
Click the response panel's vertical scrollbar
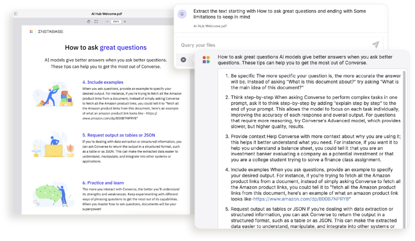(x=404, y=149)
